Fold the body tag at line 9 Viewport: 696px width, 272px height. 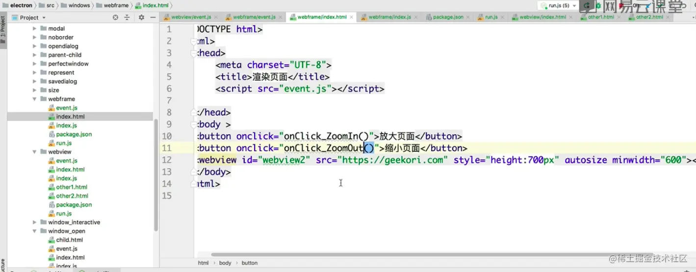click(x=194, y=124)
